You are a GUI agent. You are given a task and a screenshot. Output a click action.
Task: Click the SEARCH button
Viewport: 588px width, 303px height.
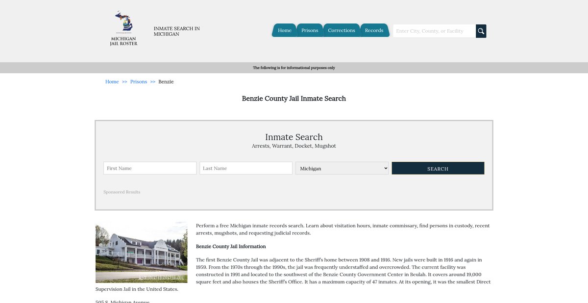click(x=438, y=168)
